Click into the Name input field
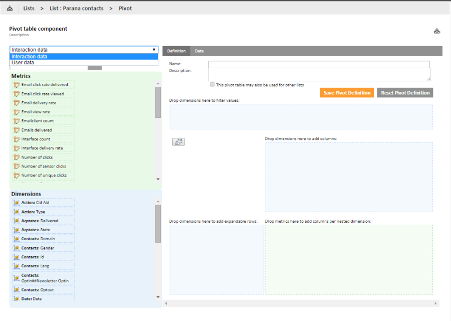The height and width of the screenshot is (321, 451). [x=319, y=64]
